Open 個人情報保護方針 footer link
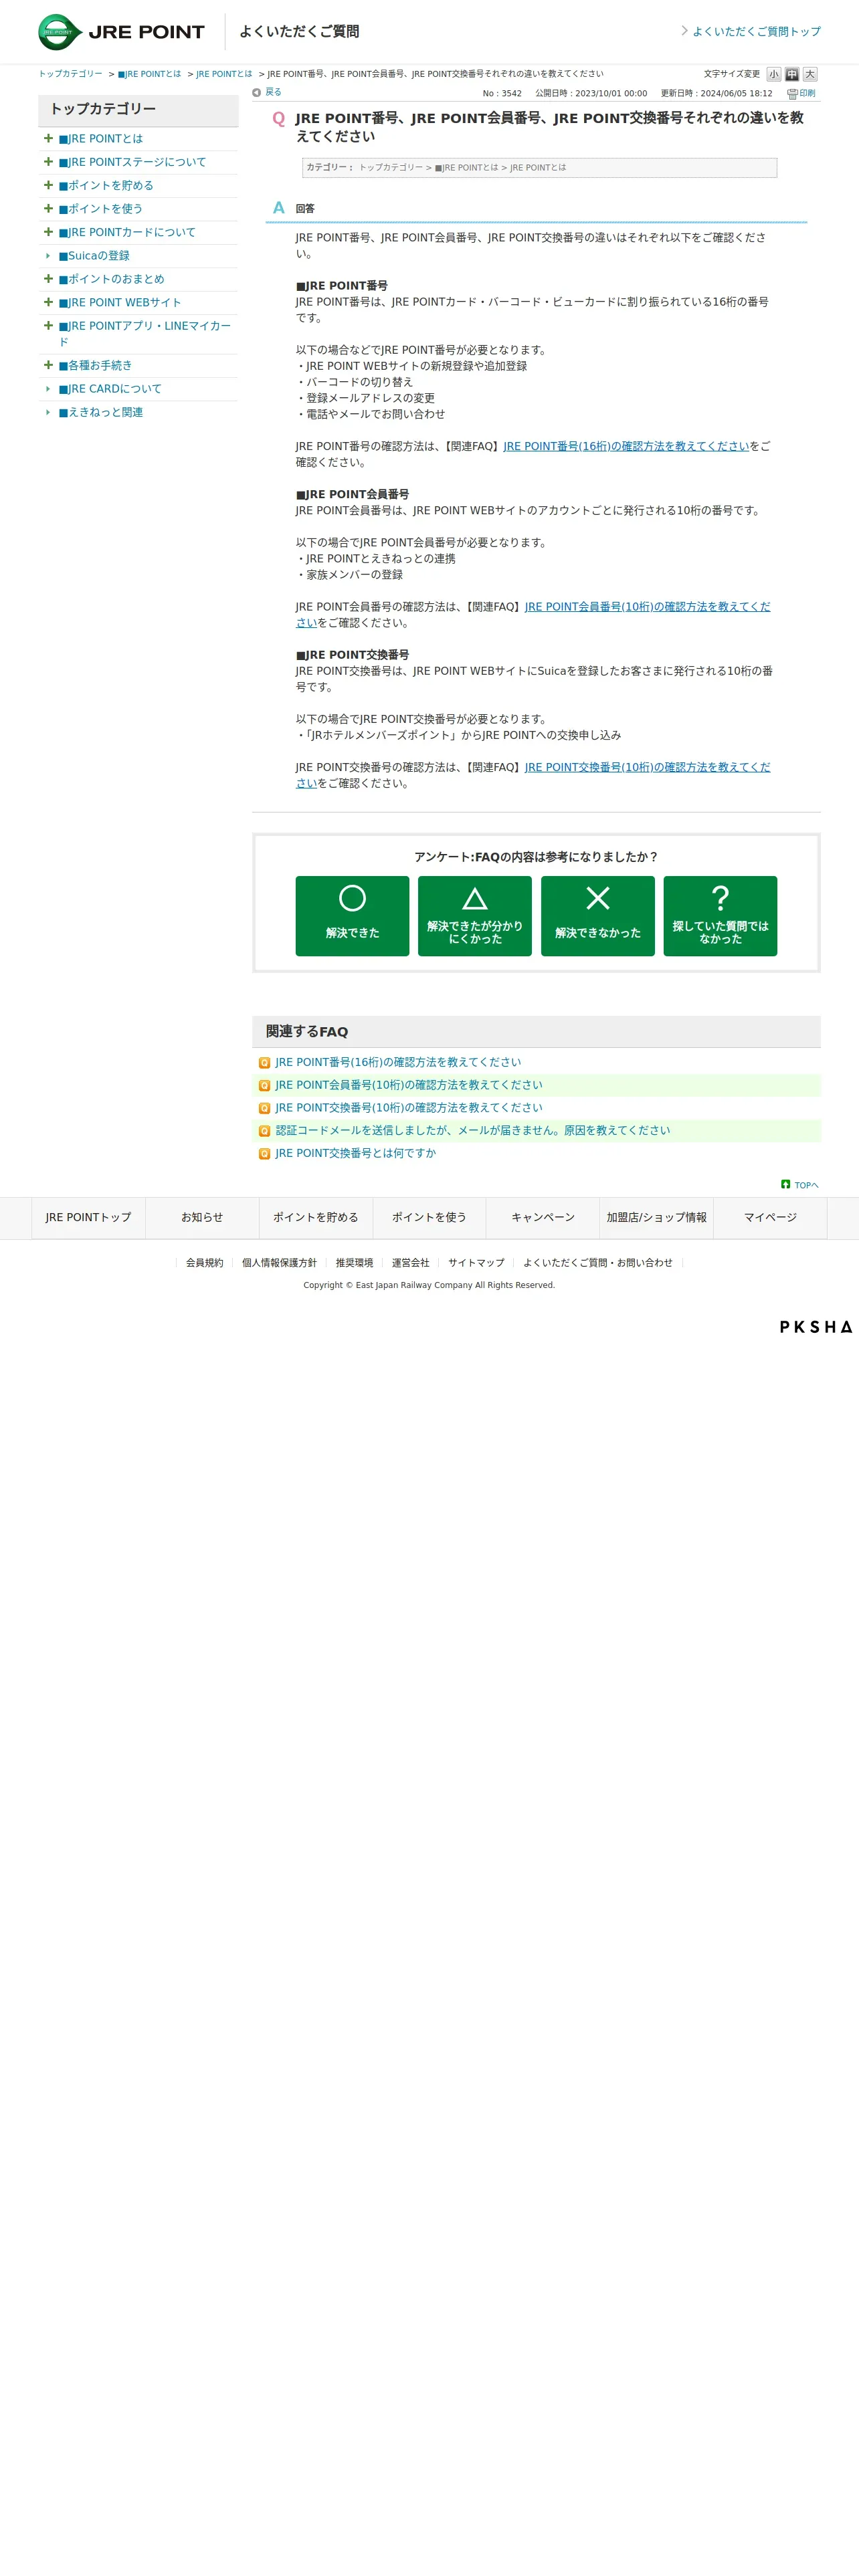 [x=279, y=1263]
